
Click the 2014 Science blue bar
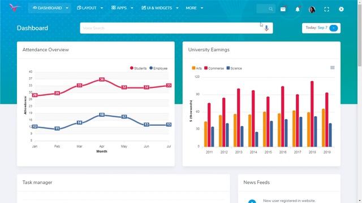(x=257, y=139)
